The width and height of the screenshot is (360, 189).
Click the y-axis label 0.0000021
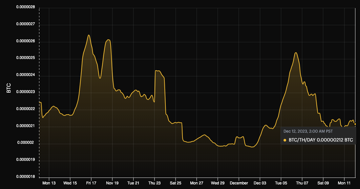[26, 126]
